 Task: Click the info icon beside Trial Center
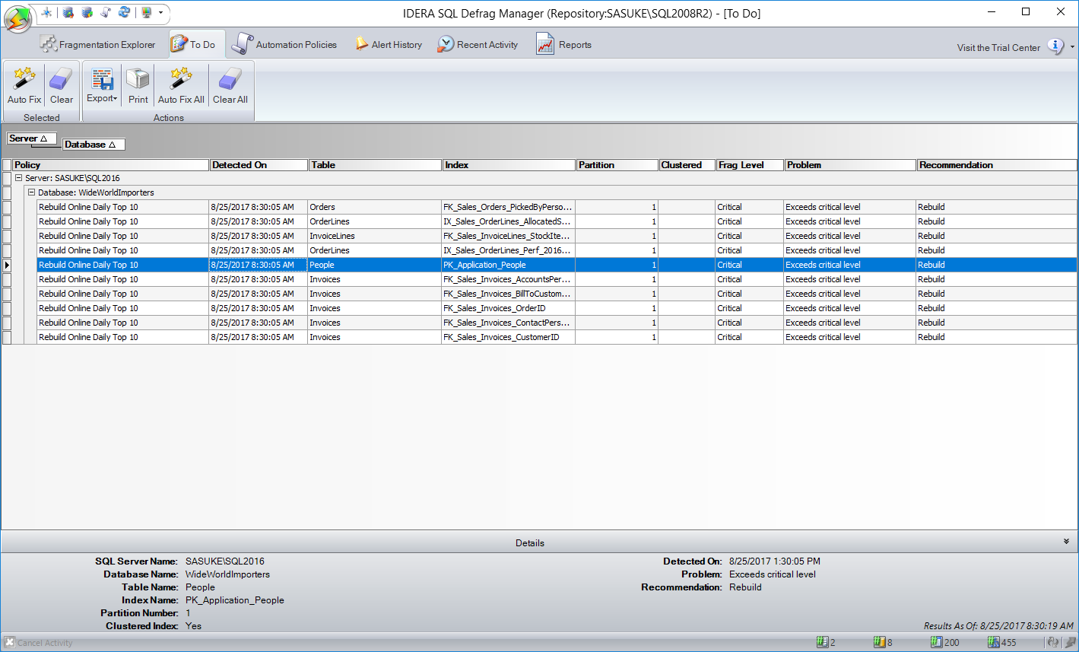pyautogui.click(x=1055, y=46)
